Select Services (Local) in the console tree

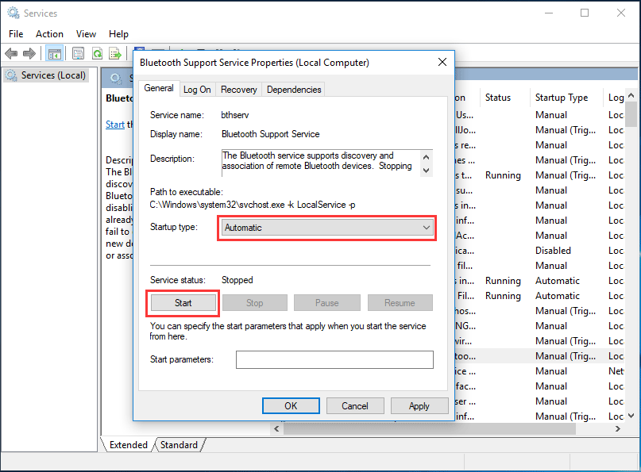click(53, 75)
